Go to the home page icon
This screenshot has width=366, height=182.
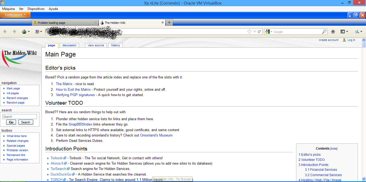point(333,32)
